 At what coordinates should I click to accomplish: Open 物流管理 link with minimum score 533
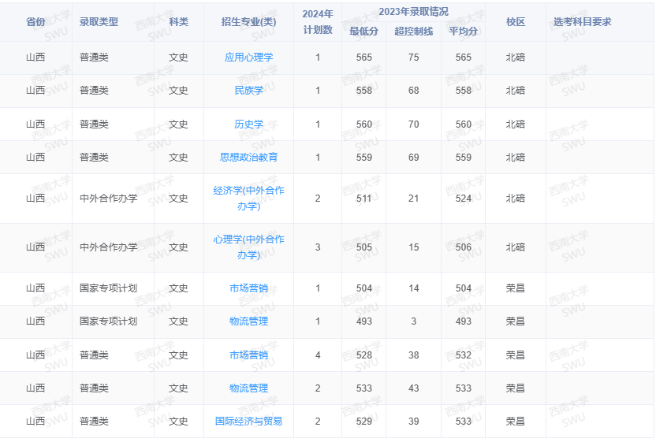pos(248,388)
